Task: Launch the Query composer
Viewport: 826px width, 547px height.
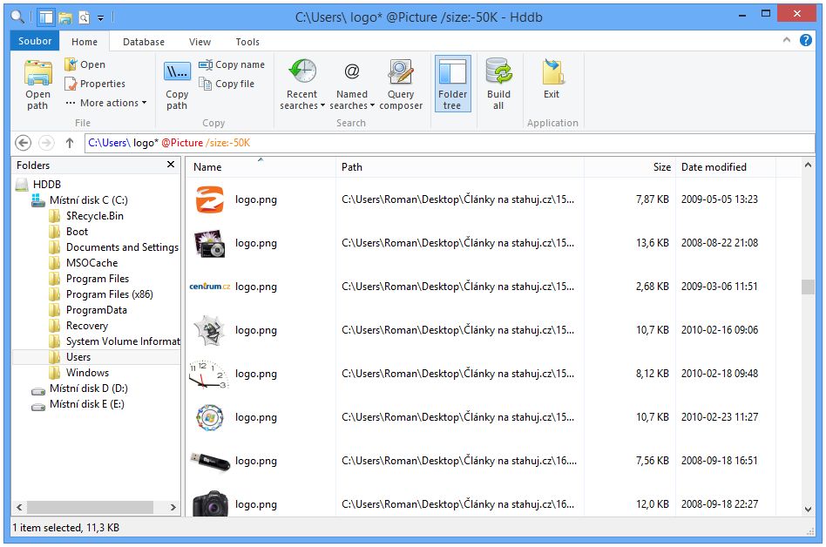Action: tap(401, 84)
